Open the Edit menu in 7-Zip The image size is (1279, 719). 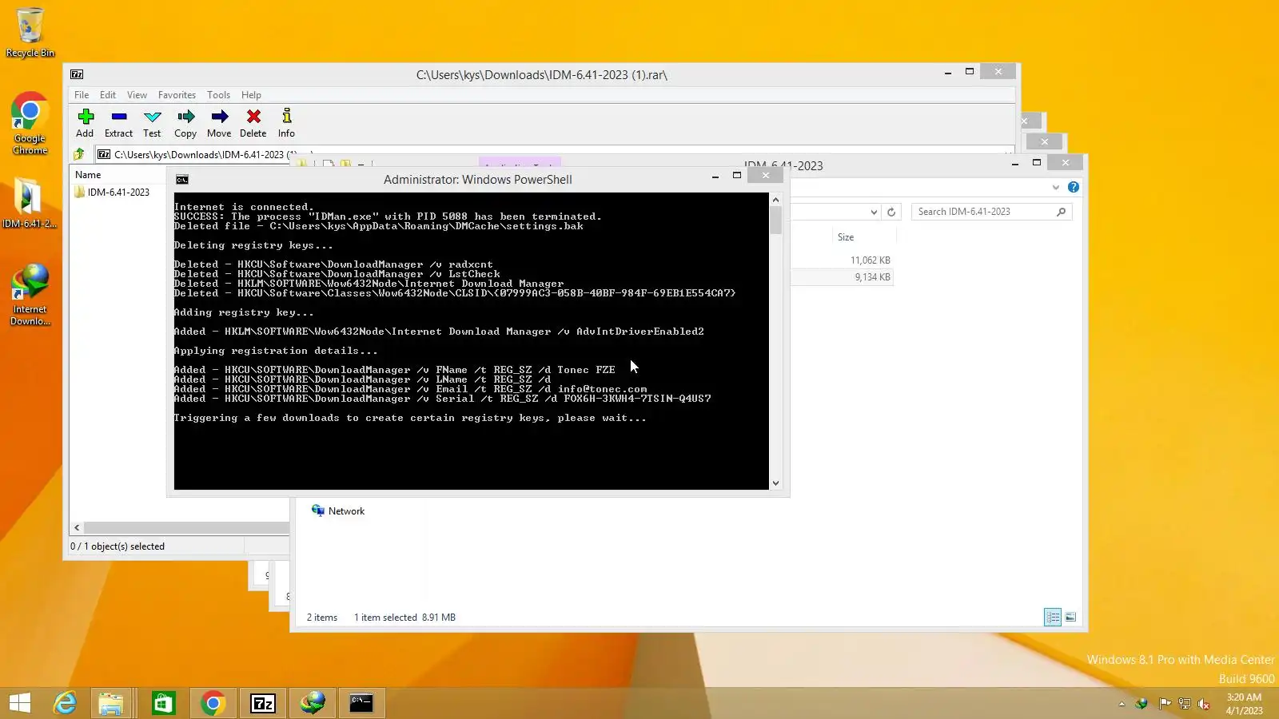pos(108,95)
